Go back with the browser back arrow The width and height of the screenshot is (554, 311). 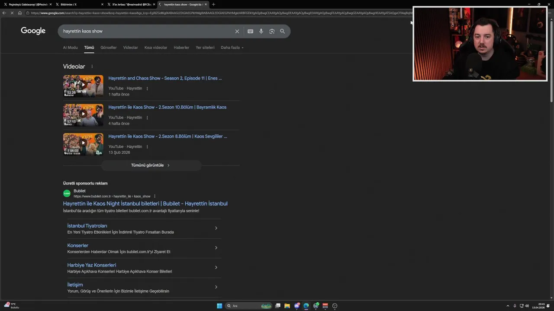pos(4,13)
